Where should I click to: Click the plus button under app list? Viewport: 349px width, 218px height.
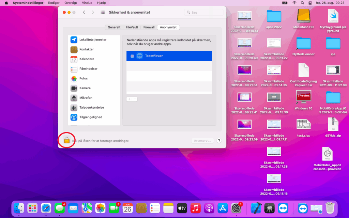point(129,99)
